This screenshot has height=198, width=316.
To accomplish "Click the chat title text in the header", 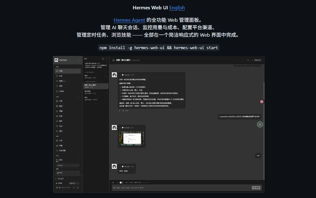I will (x=123, y=60).
